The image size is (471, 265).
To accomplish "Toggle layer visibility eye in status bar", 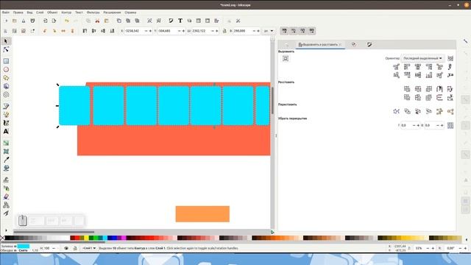I will tap(66, 248).
